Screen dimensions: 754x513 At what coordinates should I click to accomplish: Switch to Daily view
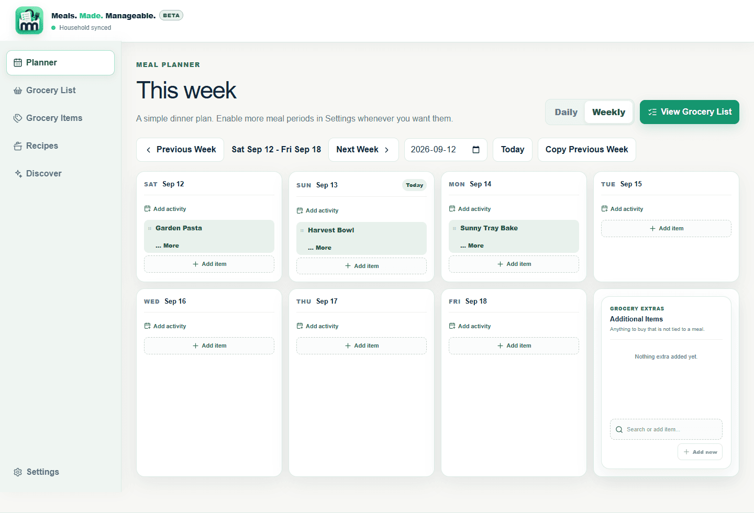click(566, 112)
